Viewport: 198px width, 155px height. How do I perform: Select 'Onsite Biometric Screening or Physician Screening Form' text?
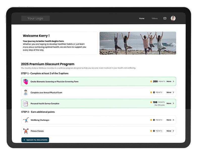pyautogui.click(x=54, y=82)
